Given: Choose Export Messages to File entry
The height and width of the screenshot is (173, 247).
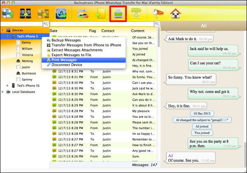Looking at the screenshot, I should [84, 55].
